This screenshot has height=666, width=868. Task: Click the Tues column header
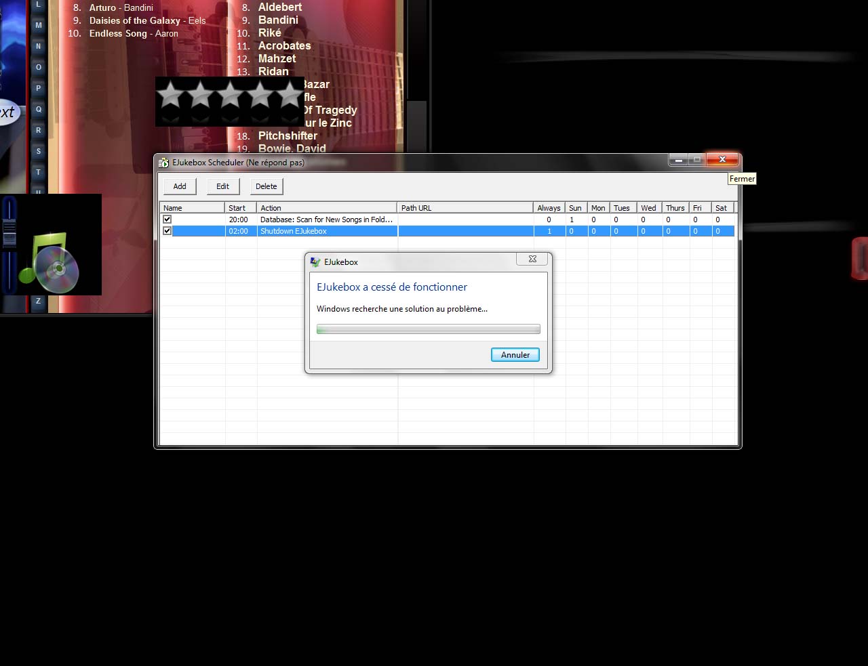click(x=624, y=208)
